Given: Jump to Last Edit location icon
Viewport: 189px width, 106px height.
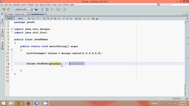Looking at the screenshot, I should pos(29,19).
